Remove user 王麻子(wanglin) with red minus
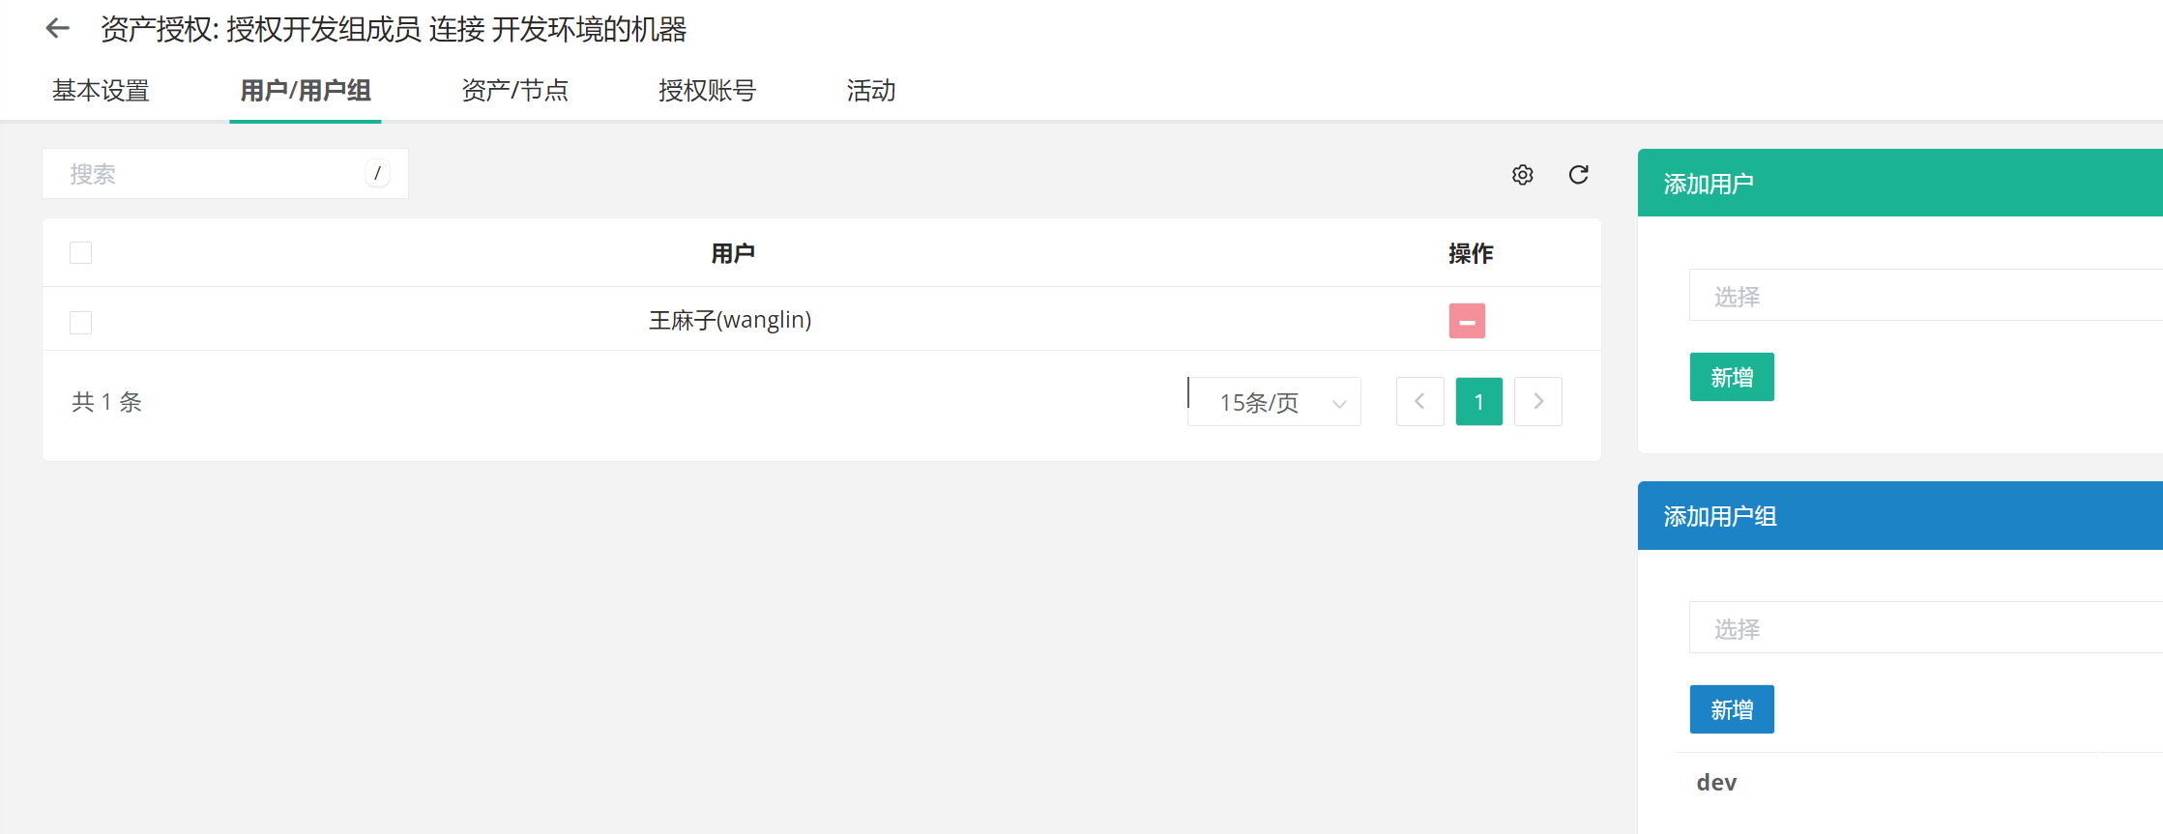The width and height of the screenshot is (2163, 834). tap(1466, 321)
